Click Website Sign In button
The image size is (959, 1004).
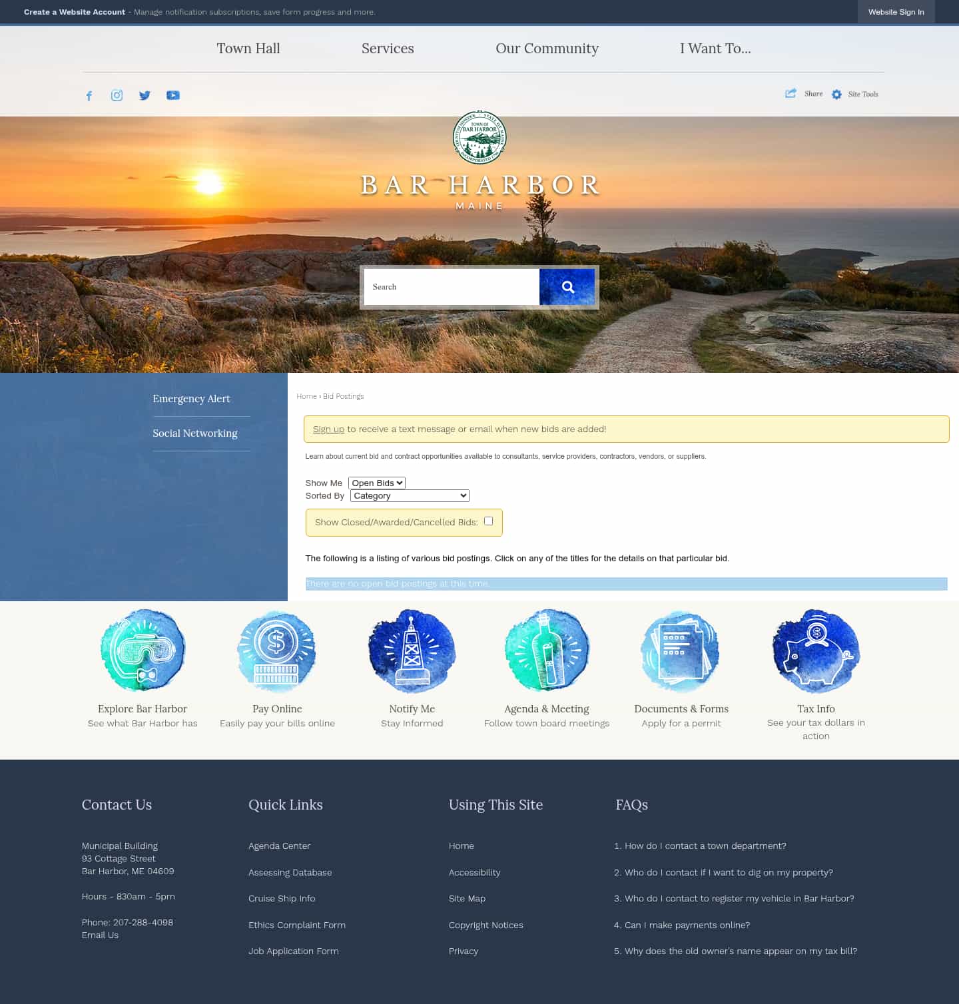pos(896,11)
